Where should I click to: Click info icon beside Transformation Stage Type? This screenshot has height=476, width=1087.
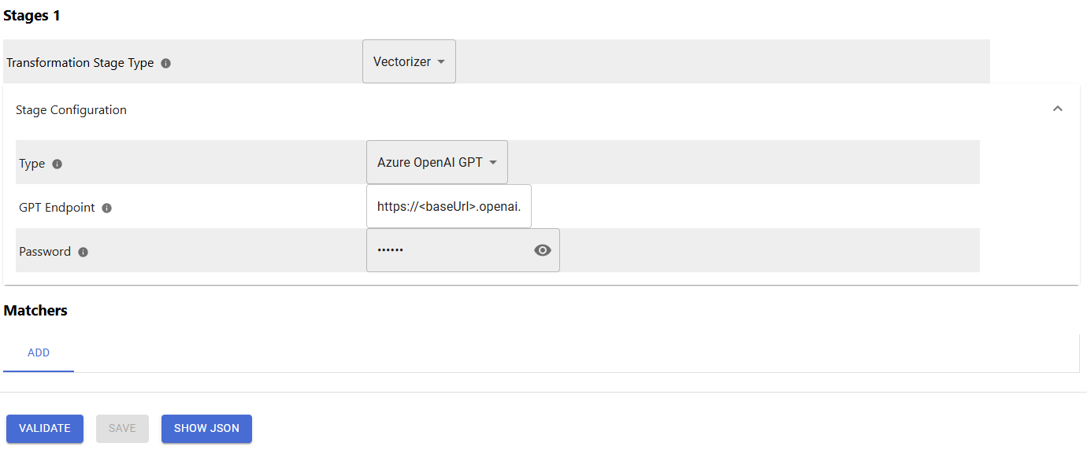point(165,63)
